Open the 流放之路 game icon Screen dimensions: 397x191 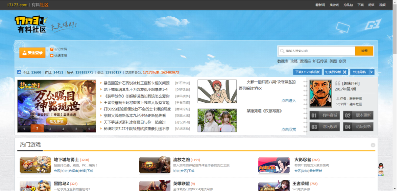(x=155, y=165)
